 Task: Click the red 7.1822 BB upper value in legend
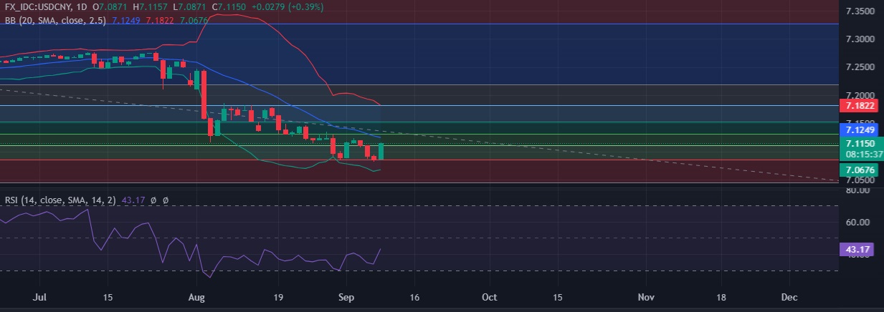(x=161, y=20)
